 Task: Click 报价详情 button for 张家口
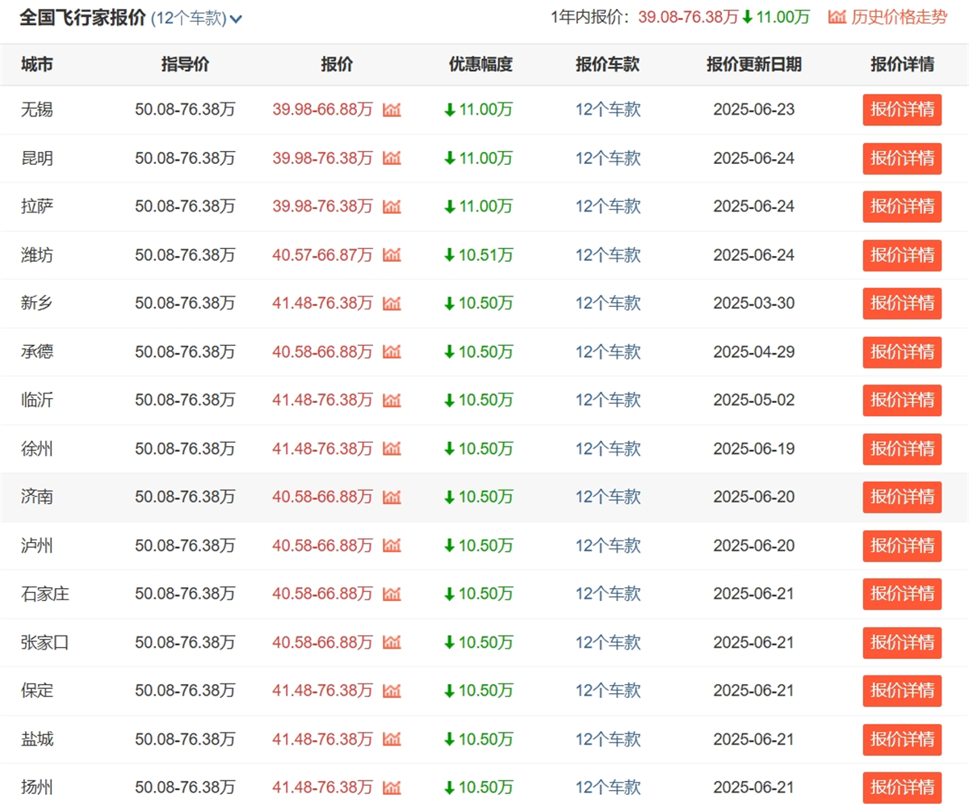pos(902,643)
